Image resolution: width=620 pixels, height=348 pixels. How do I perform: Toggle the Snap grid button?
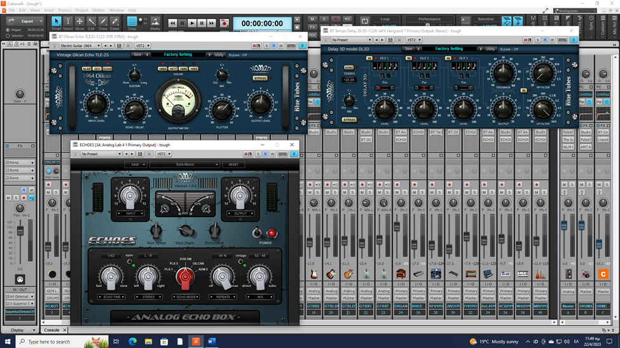point(132,22)
